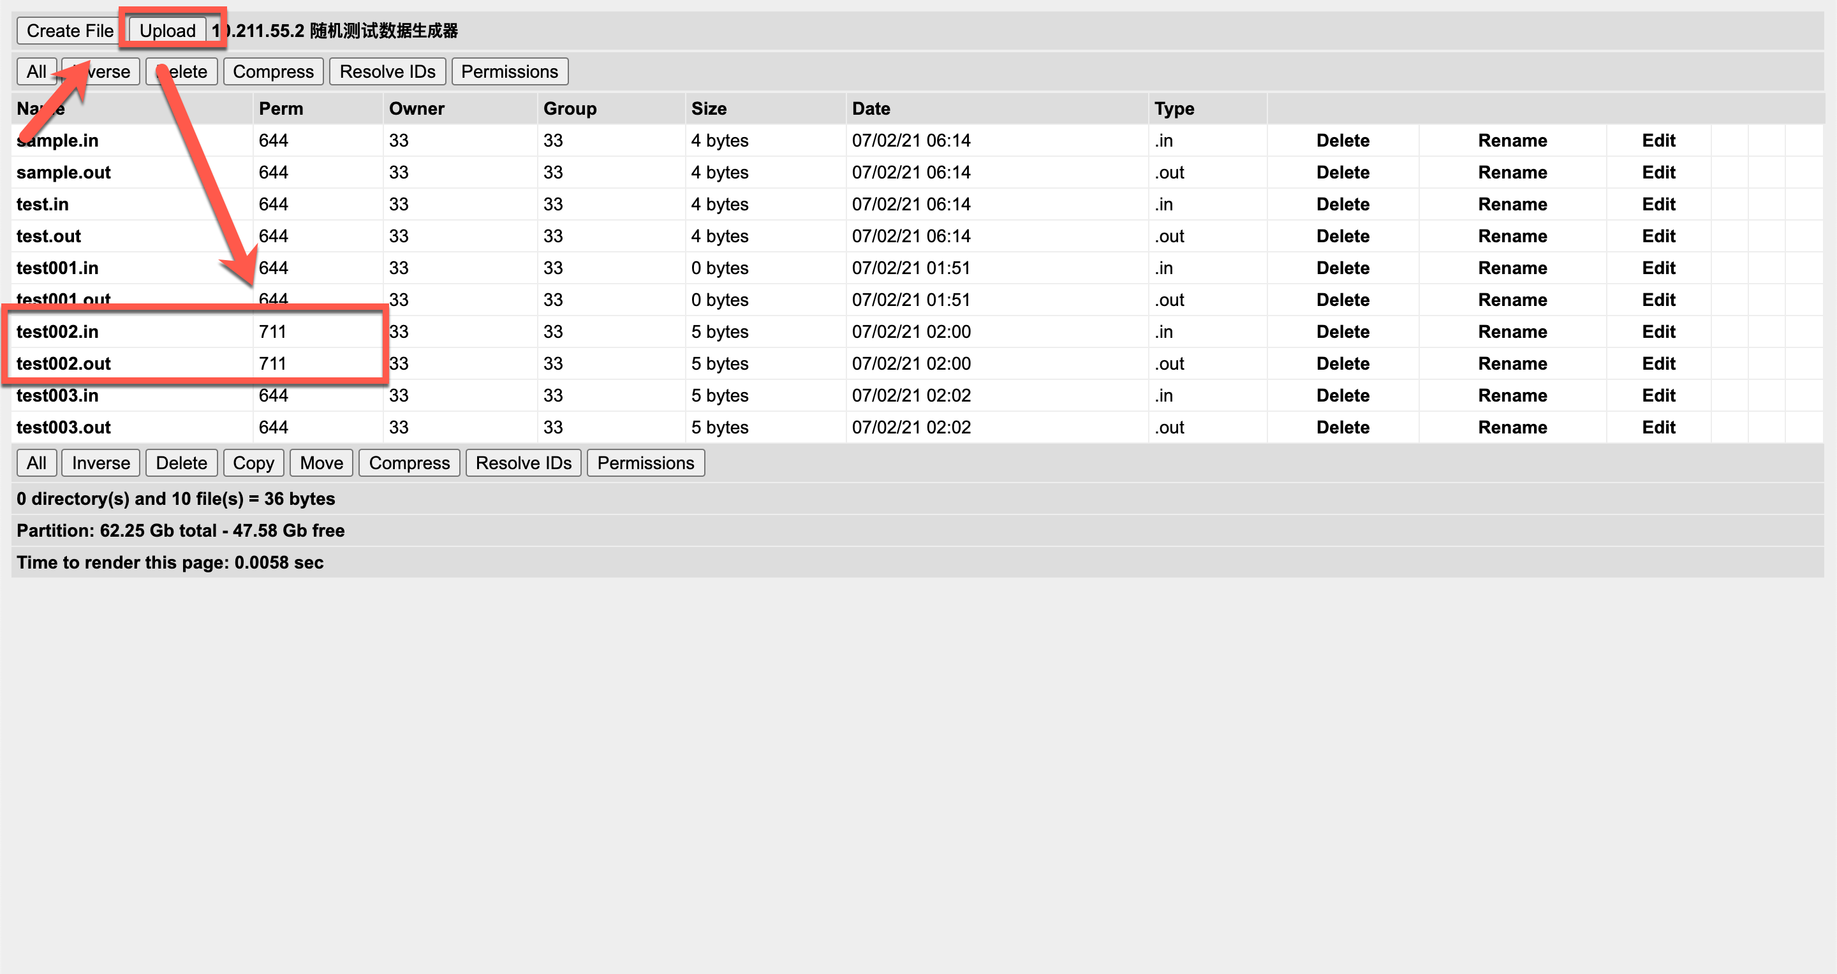
Task: Delete the test003.in file
Action: [x=1343, y=395]
